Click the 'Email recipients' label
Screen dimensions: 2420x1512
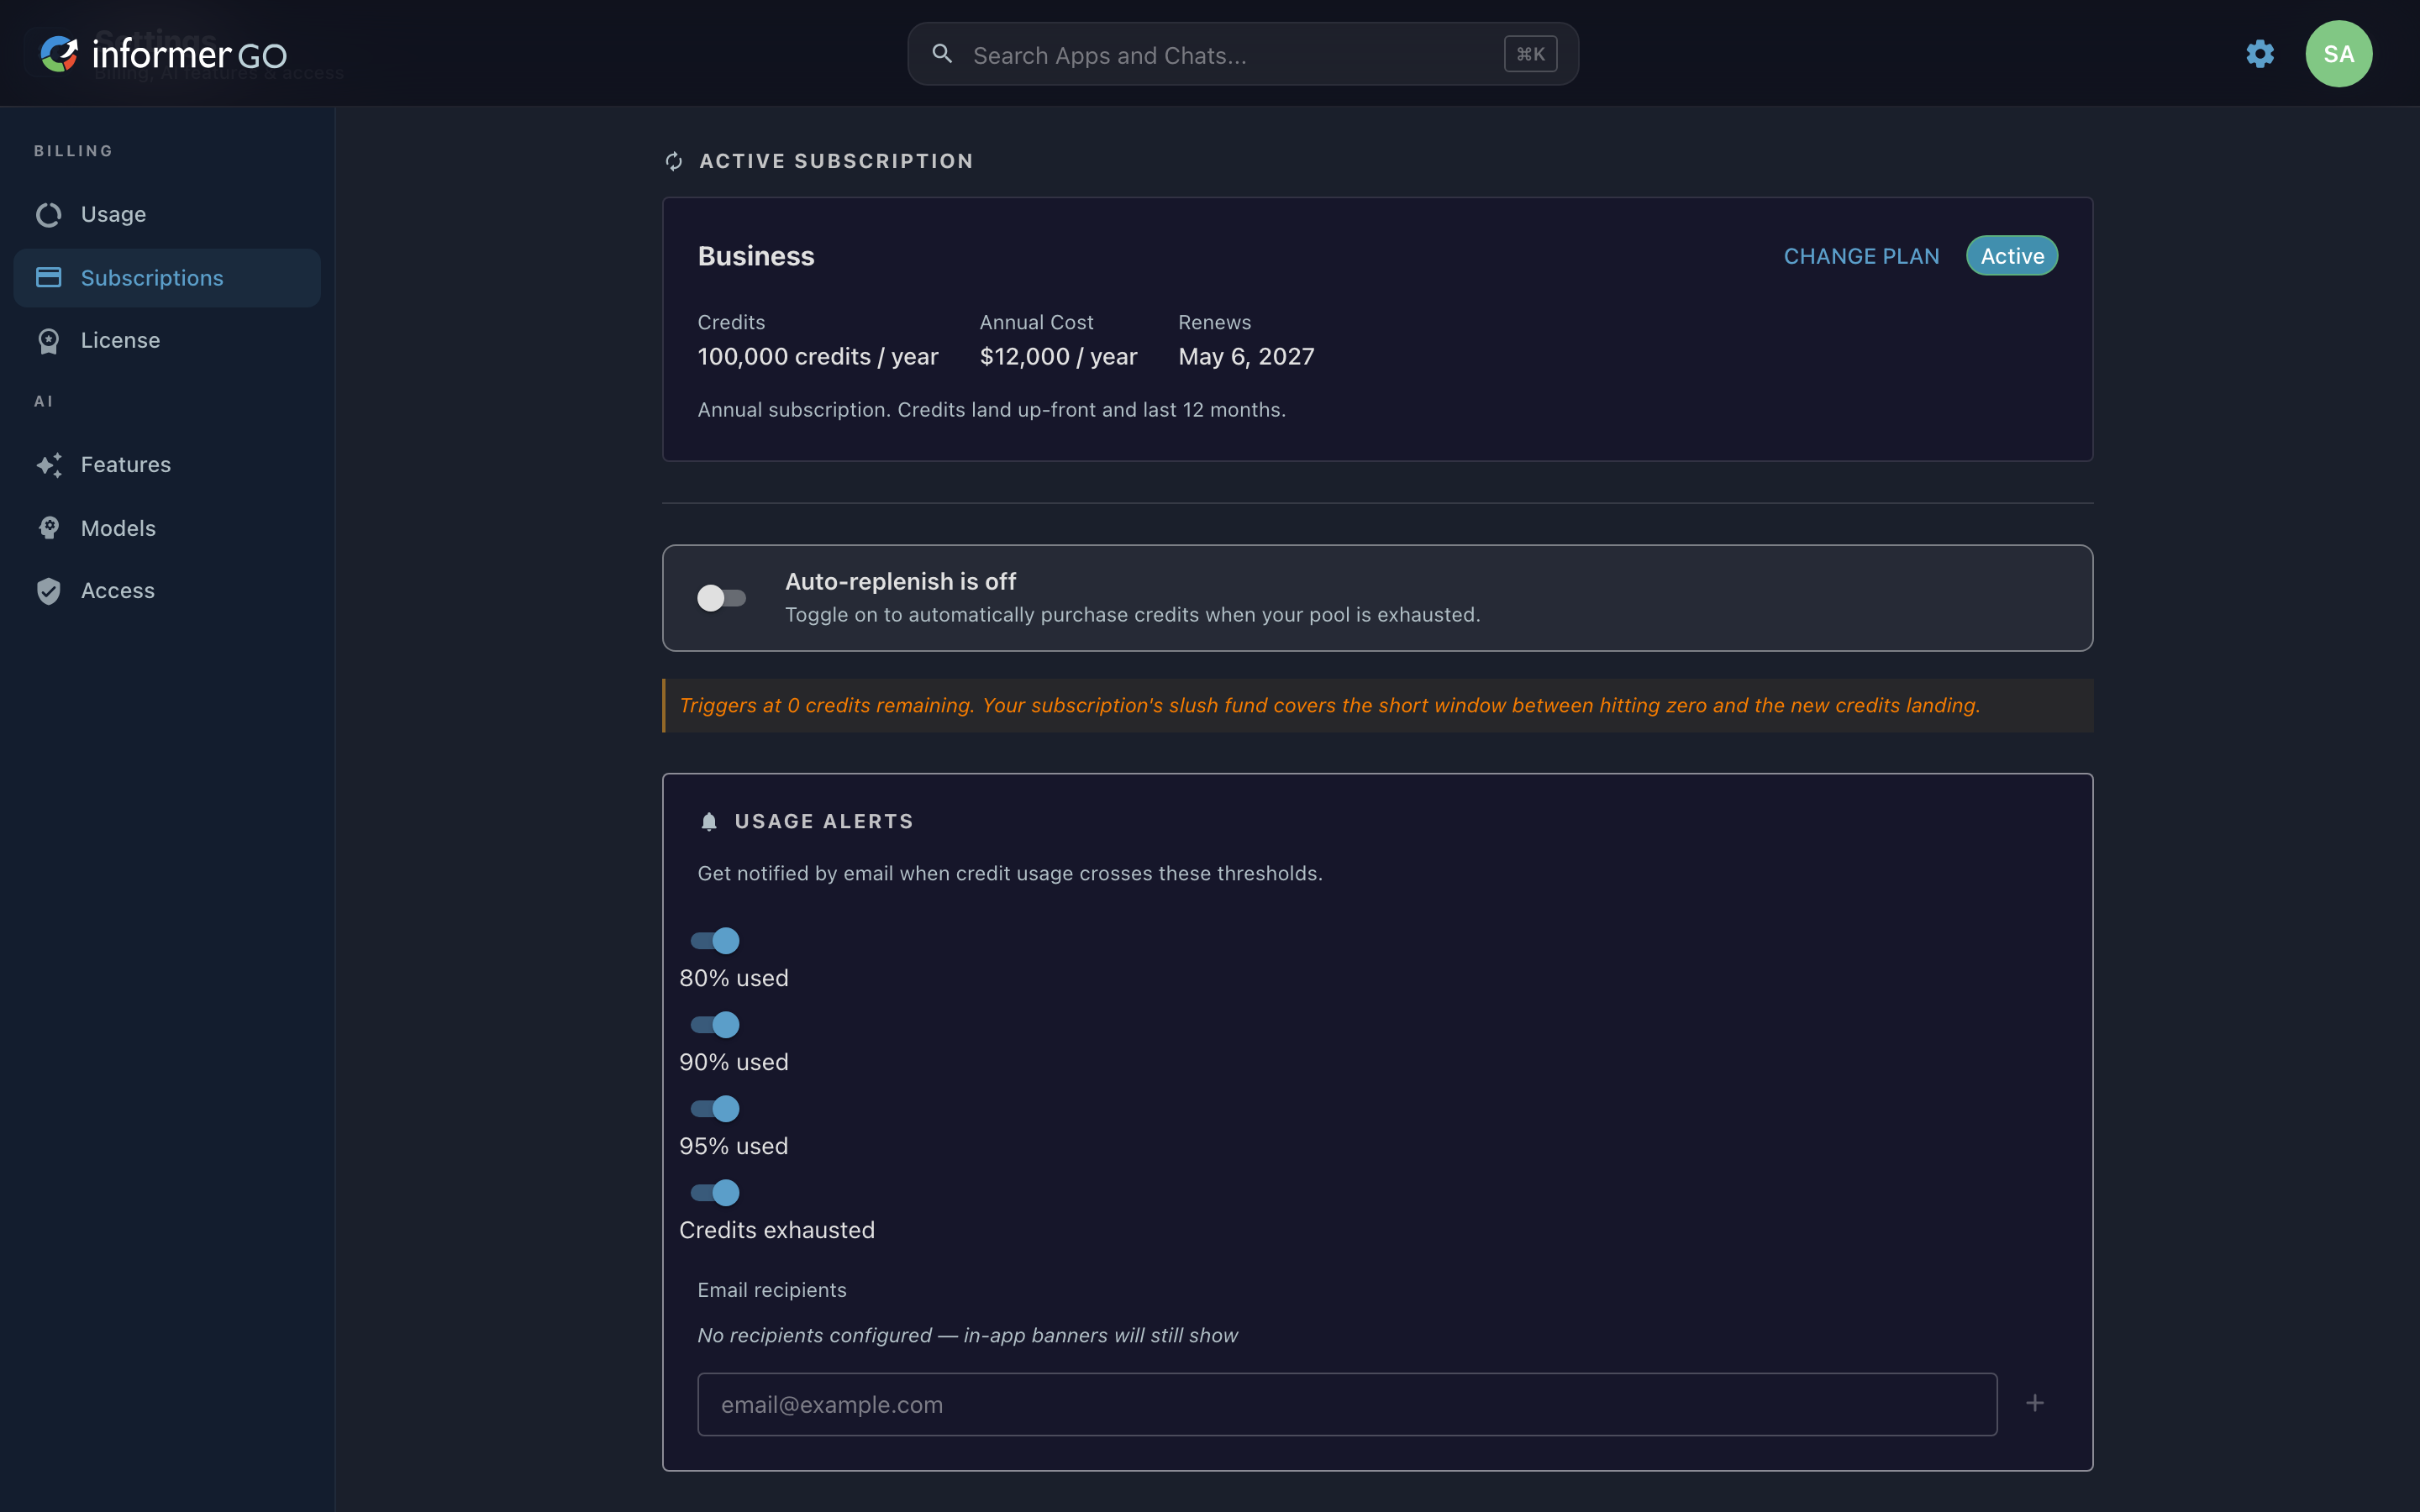coord(772,1290)
